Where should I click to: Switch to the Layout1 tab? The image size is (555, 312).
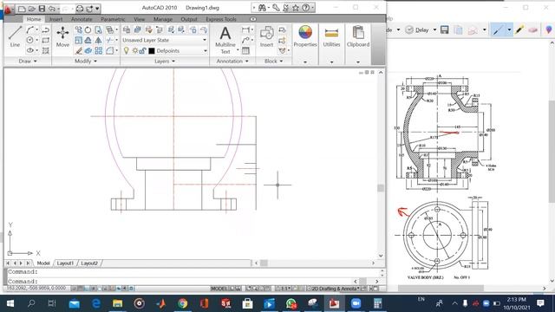[65, 263]
